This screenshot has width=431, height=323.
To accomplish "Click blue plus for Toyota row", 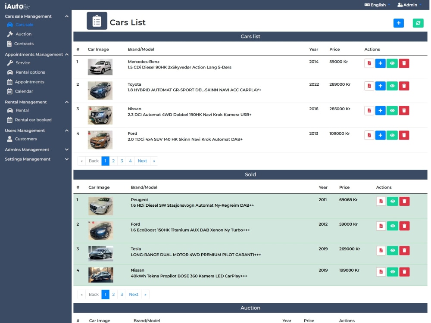I will click(380, 86).
